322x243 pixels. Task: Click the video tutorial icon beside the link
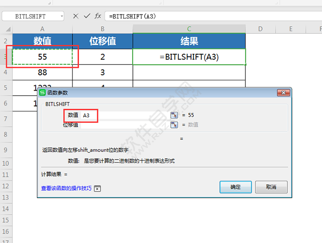[x=97, y=188]
